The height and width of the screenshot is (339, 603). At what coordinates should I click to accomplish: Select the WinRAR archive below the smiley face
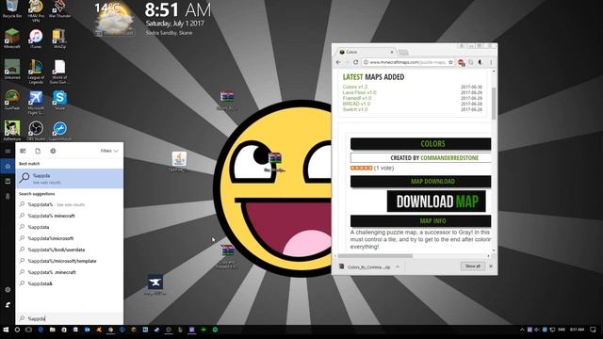227,256
